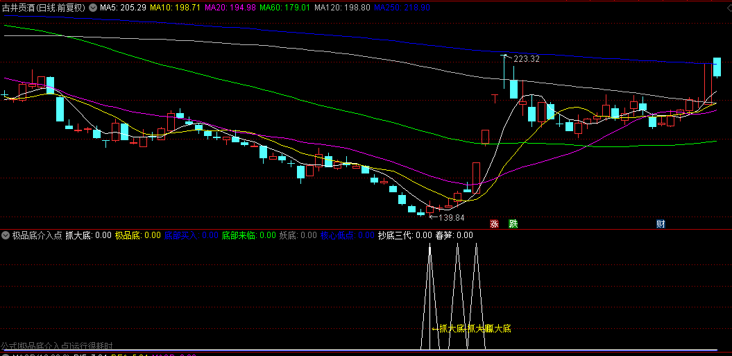Select the MA10: 198.71 label
The height and width of the screenshot is (356, 732).
175,8
